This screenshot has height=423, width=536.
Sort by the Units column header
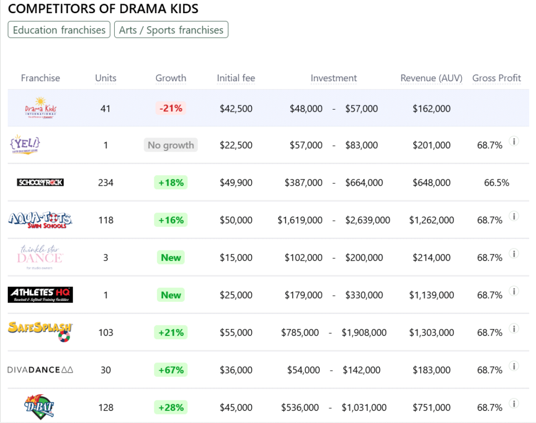(106, 78)
